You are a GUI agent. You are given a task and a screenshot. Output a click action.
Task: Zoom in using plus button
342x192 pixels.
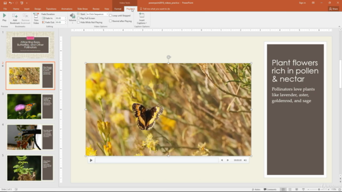[x=329, y=189]
